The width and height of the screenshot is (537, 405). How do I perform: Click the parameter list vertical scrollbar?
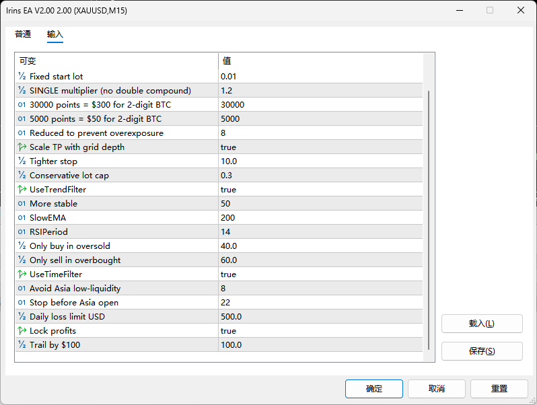click(x=429, y=220)
